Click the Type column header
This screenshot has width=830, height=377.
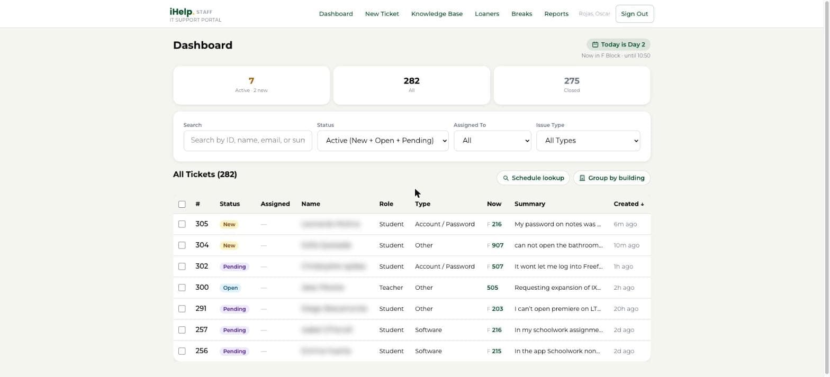(422, 204)
